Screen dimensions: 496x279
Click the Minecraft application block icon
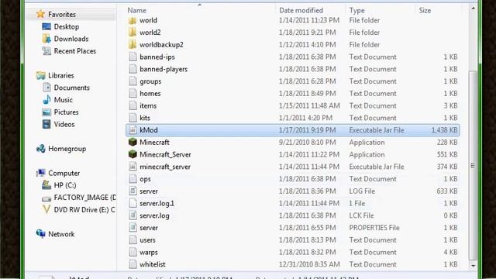click(133, 143)
